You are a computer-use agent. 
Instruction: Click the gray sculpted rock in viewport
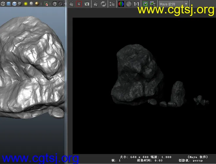click(x=29, y=65)
